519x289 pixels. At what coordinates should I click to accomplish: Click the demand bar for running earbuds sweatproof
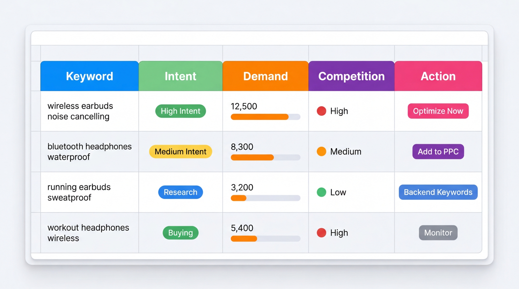(265, 198)
